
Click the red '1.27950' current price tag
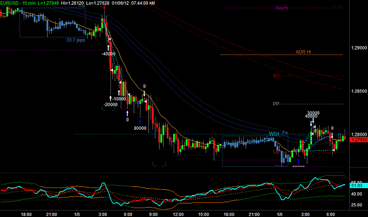(359, 140)
